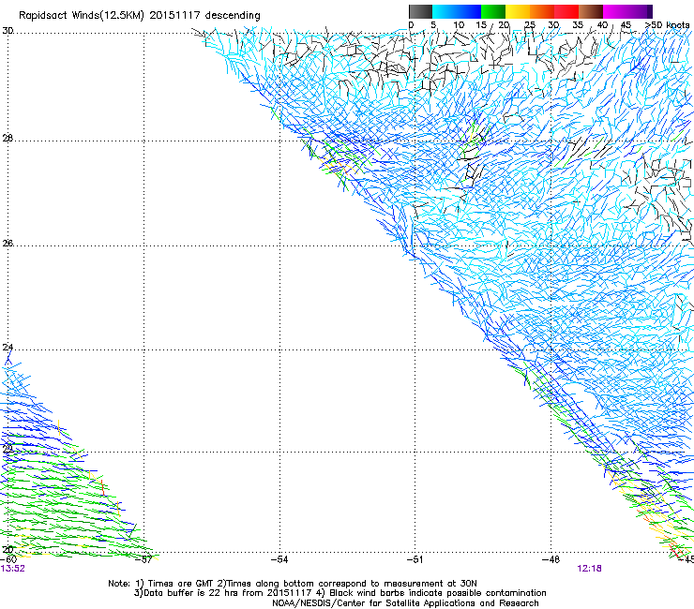Image resolution: width=694 pixels, height=609 pixels.
Task: Click the '45' label on the knots legend
Action: click(x=626, y=25)
